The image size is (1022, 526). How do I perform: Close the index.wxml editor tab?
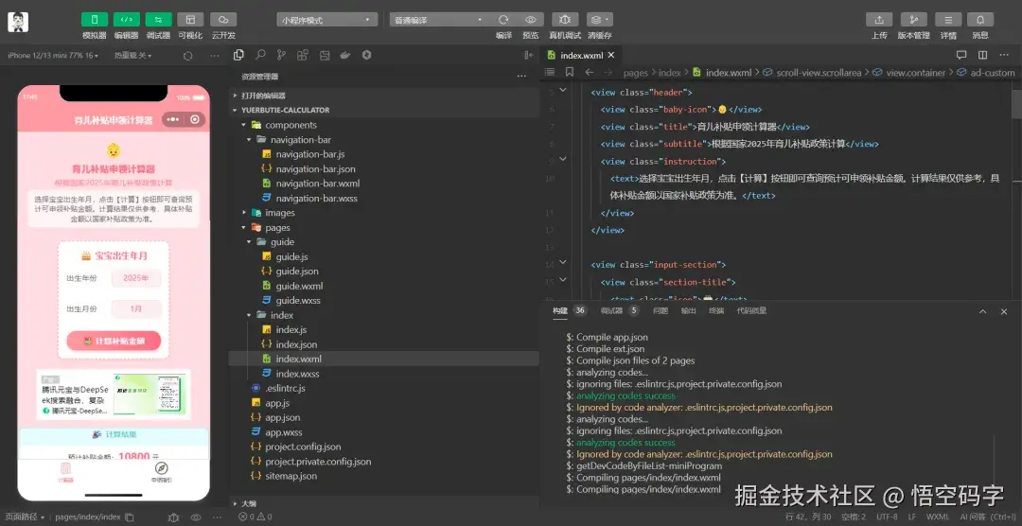(610, 56)
